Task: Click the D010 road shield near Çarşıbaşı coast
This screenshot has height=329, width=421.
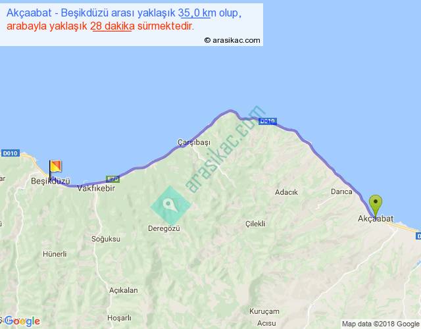Action: click(x=266, y=122)
